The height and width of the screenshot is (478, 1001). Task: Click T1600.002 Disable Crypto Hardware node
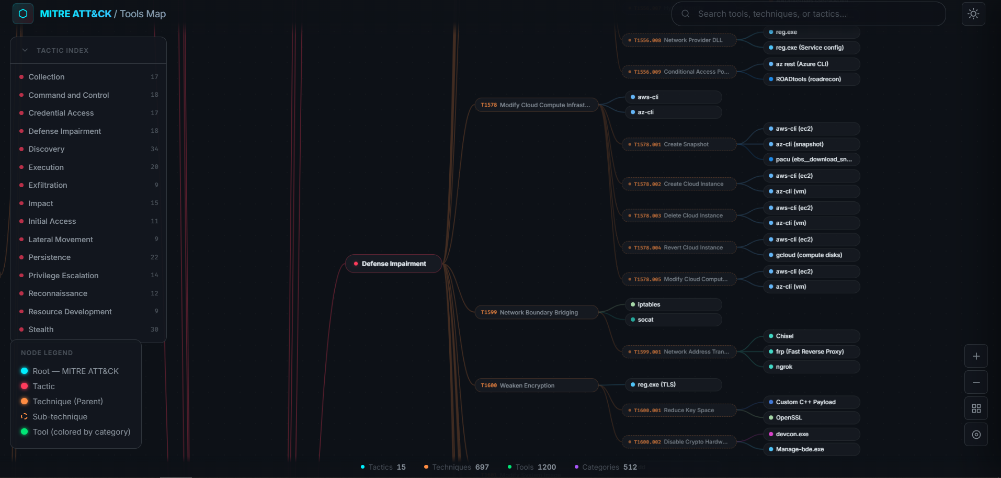[679, 442]
